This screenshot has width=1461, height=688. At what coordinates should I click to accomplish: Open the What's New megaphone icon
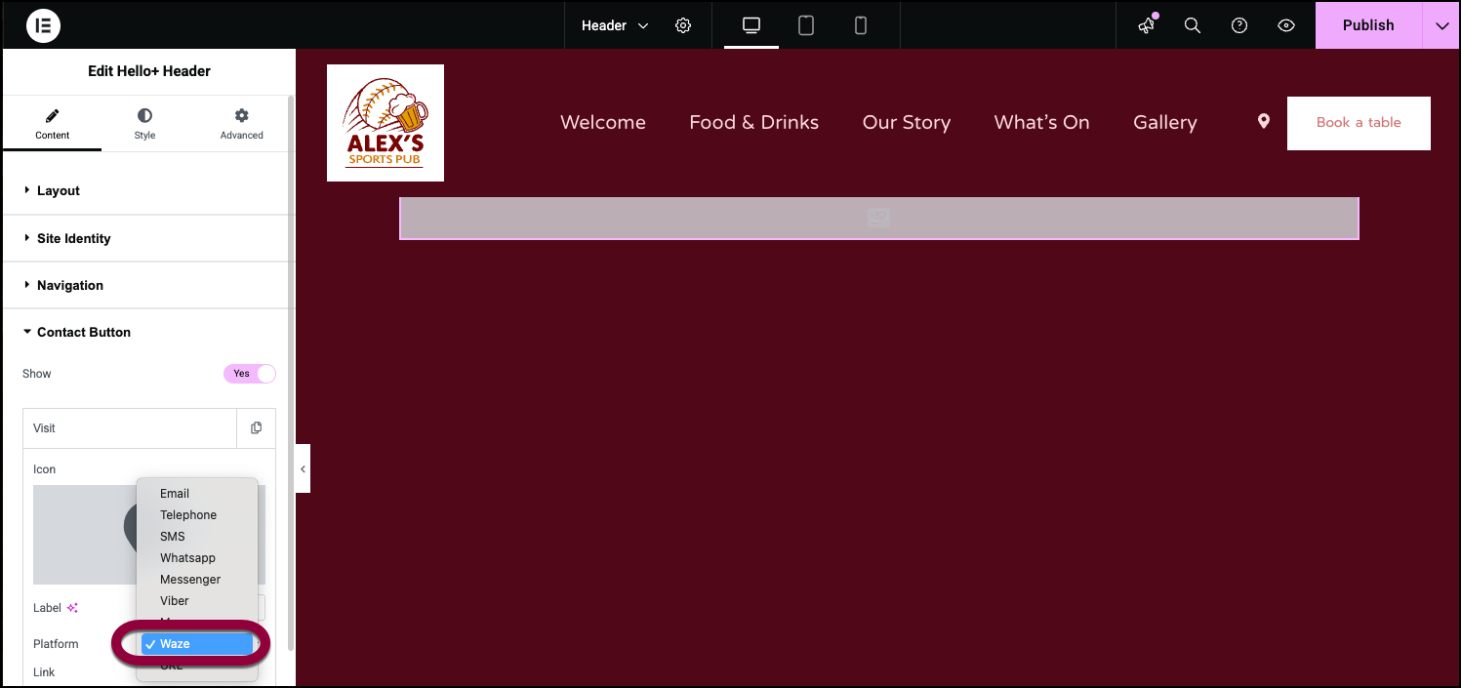[x=1147, y=25]
